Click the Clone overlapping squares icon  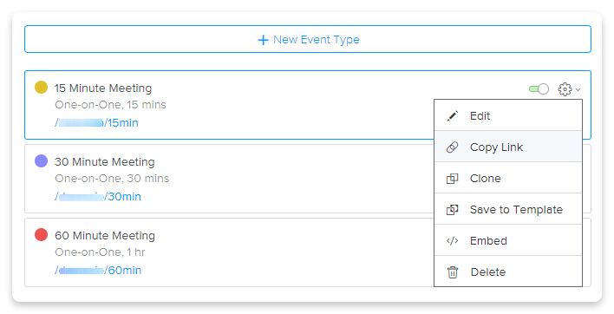coord(453,179)
